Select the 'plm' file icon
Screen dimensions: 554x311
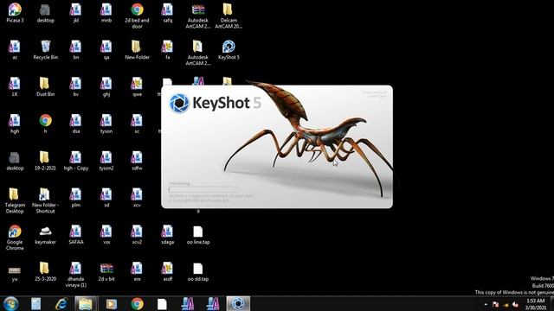[76, 198]
